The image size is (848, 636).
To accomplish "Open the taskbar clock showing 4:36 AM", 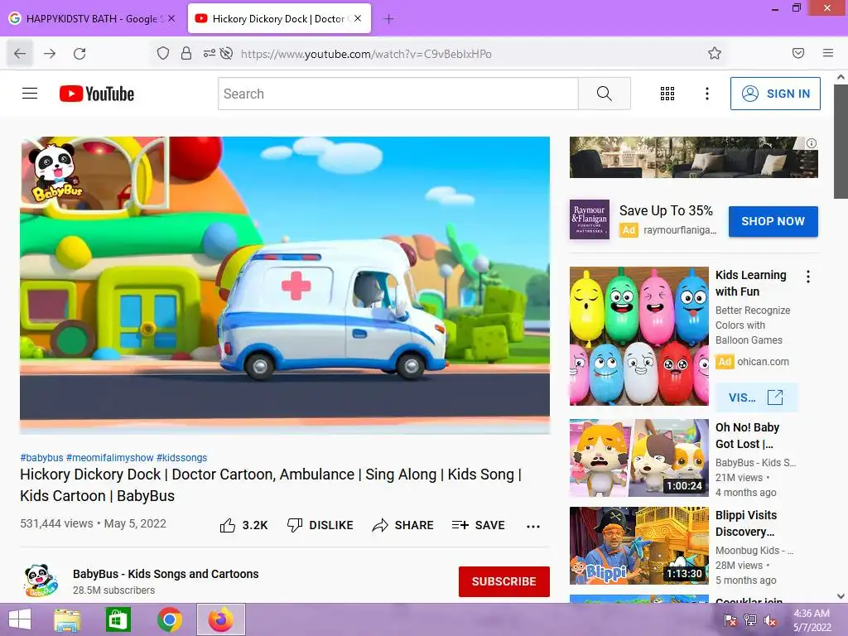I will pos(812,620).
